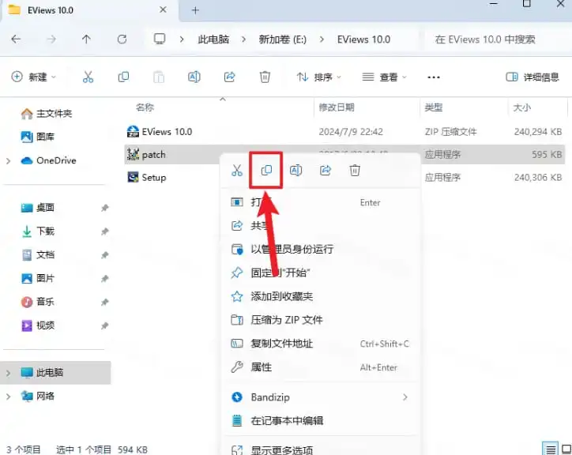Viewport: 572px width, 455px height.
Task: Open the 排序 sort dropdown
Action: 319,77
